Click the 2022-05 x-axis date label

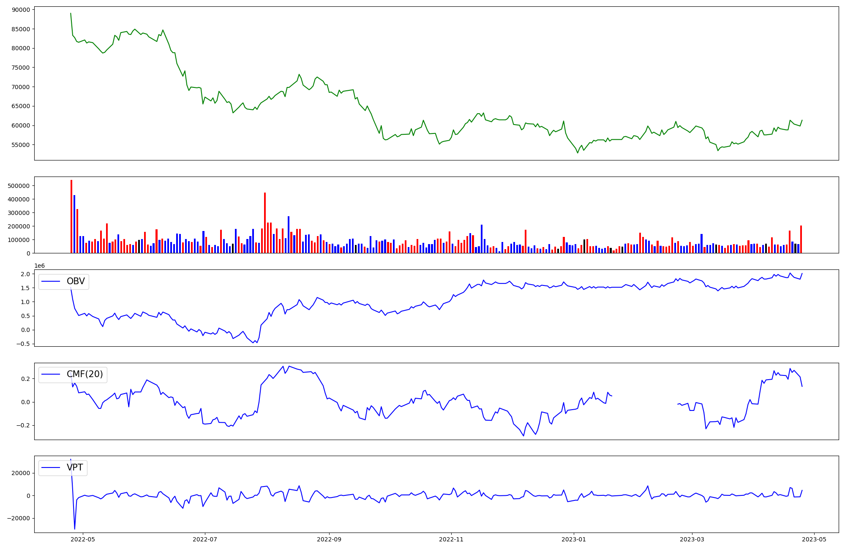click(x=83, y=539)
